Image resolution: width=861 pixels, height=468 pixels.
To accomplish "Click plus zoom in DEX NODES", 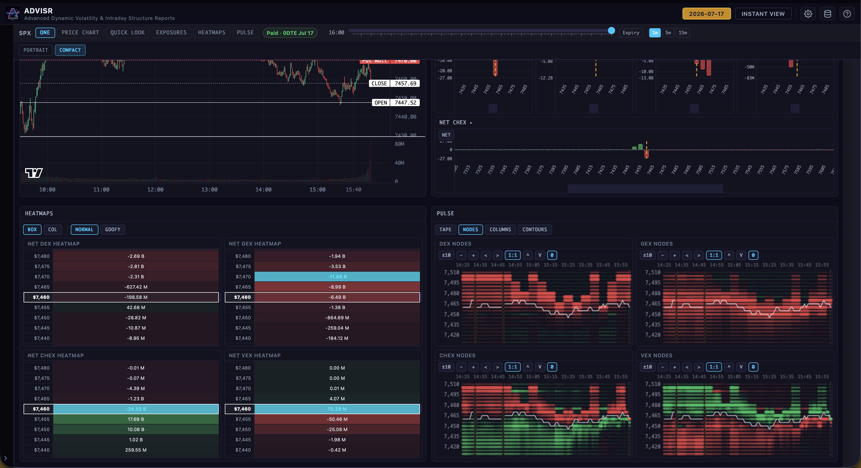I will pyautogui.click(x=473, y=255).
